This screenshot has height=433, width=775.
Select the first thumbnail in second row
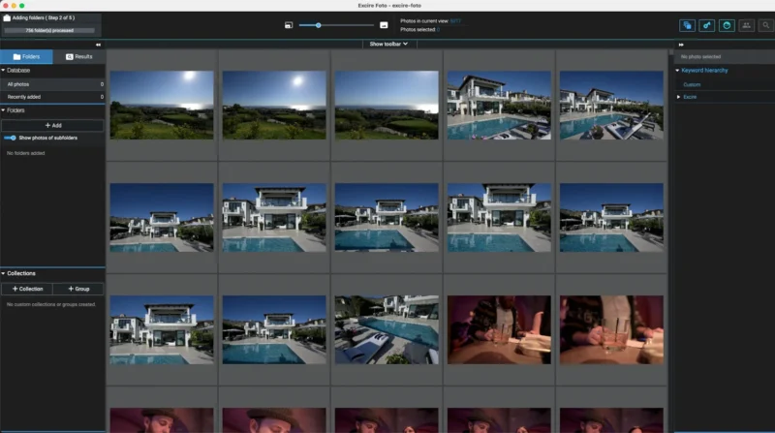click(162, 218)
